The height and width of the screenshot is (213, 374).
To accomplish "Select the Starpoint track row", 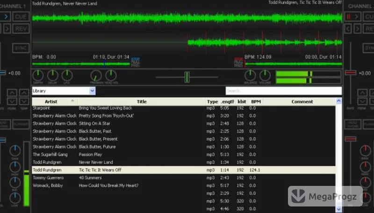I will tap(184, 108).
